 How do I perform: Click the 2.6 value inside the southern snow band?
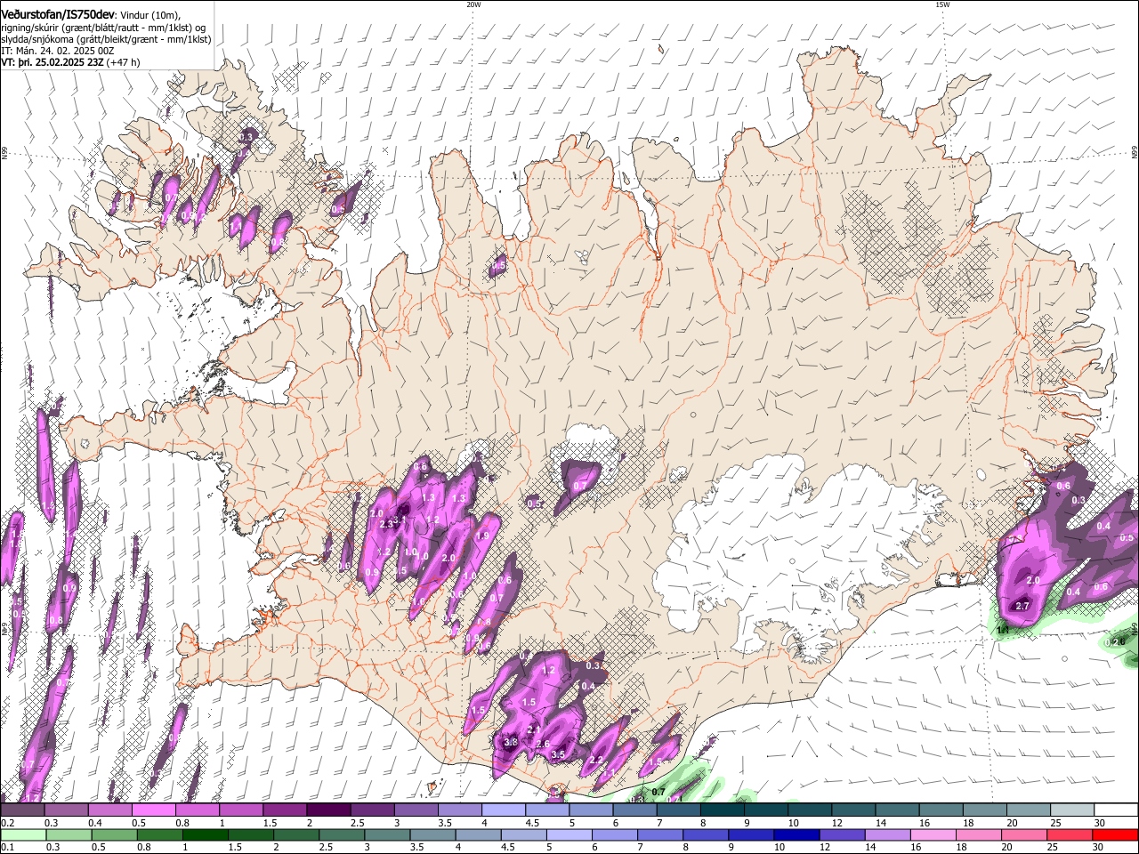(544, 744)
